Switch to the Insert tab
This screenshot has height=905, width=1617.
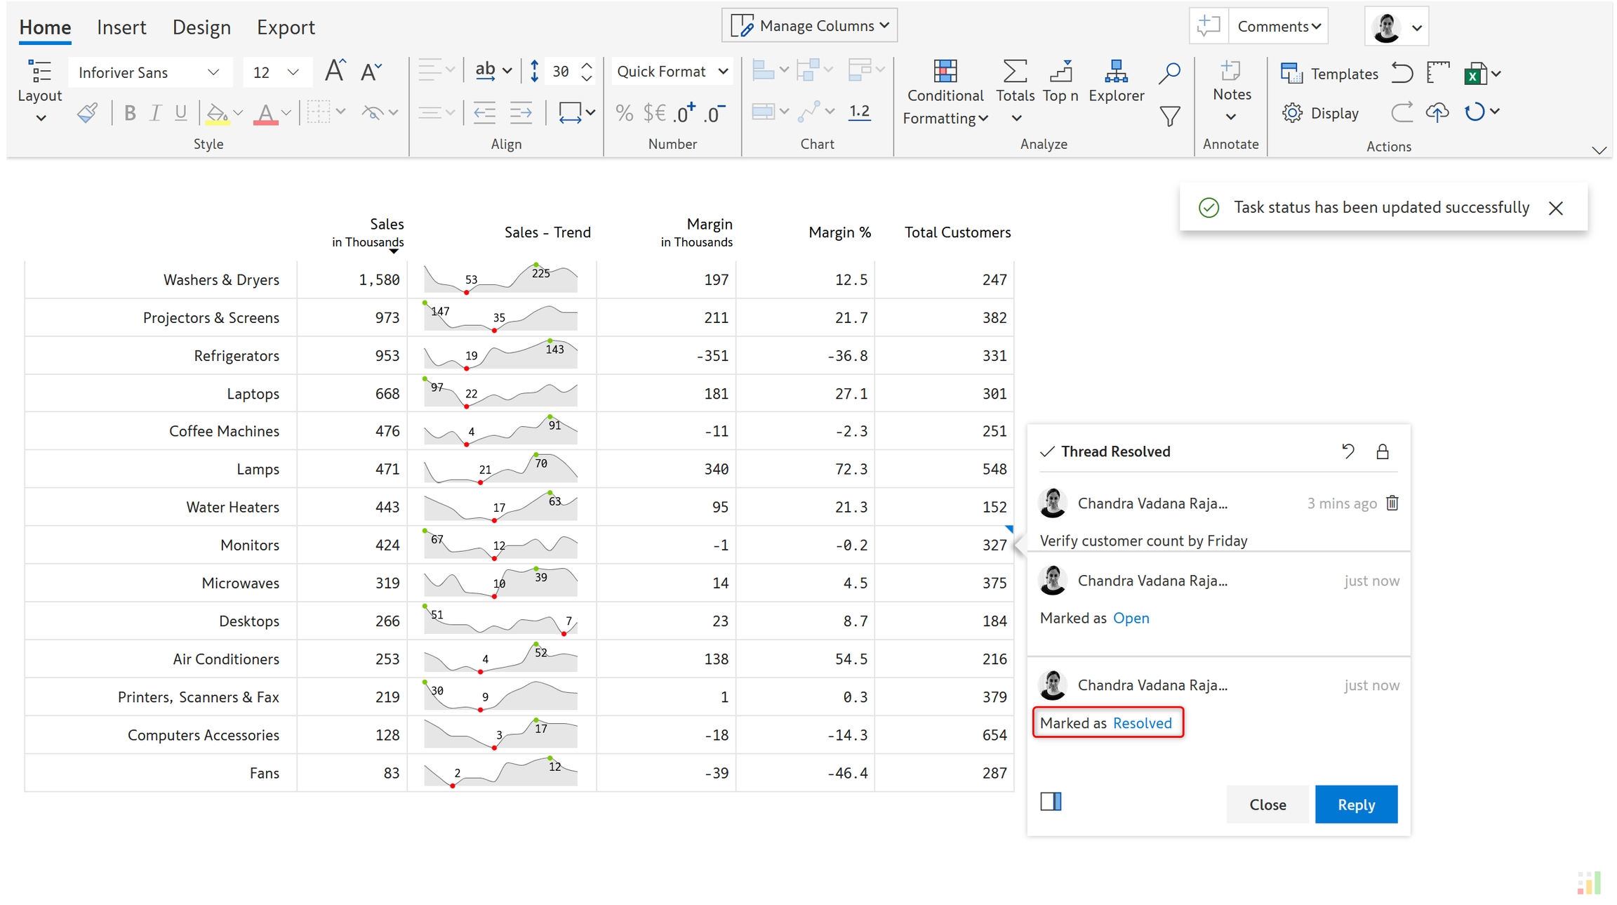click(121, 27)
